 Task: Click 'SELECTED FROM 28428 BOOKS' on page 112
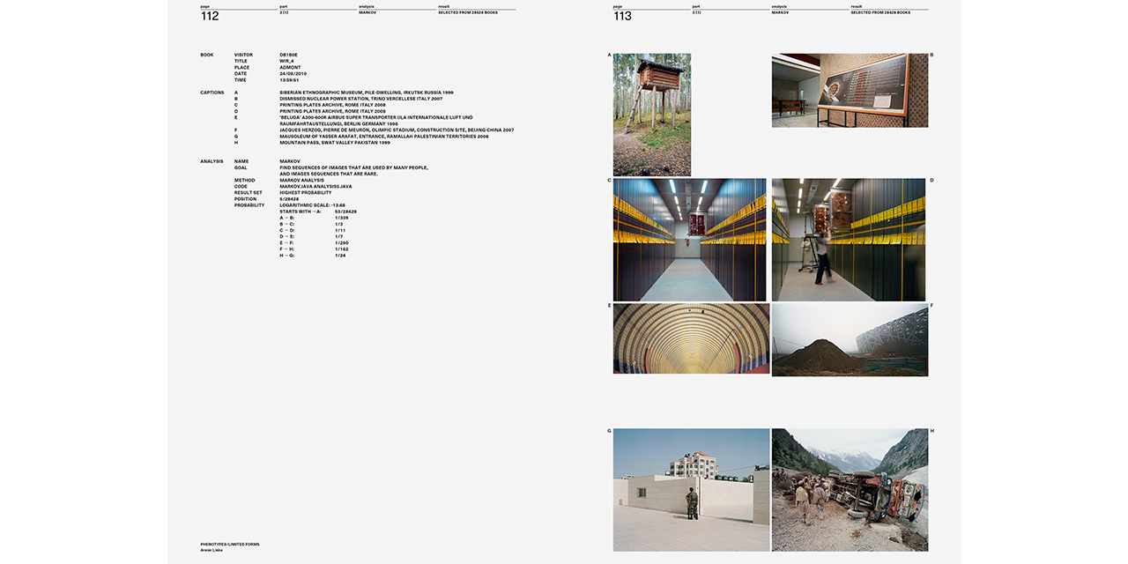point(467,12)
